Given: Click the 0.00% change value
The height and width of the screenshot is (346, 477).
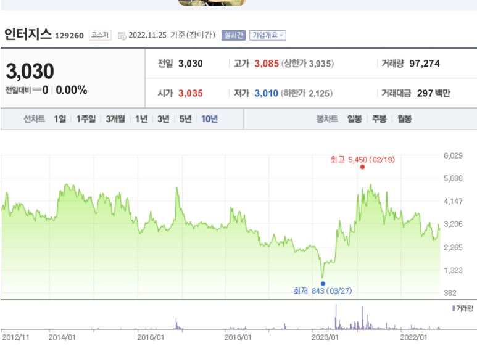Looking at the screenshot, I should (72, 90).
